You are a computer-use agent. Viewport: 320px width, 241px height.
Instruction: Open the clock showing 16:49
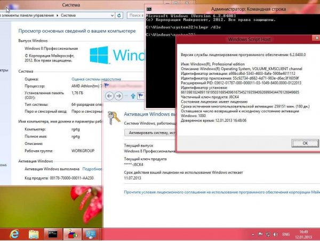303,232
